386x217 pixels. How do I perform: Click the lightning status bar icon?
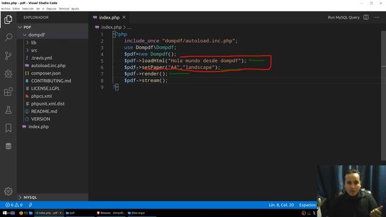(31, 205)
